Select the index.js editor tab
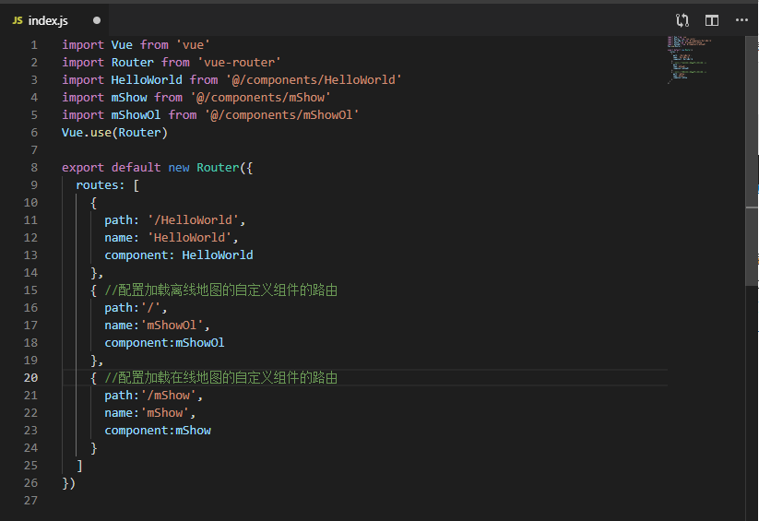This screenshot has height=521, width=759. pyautogui.click(x=55, y=20)
